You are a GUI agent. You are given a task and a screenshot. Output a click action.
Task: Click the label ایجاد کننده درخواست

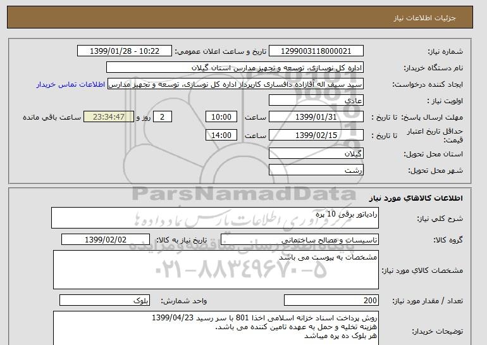point(428,85)
